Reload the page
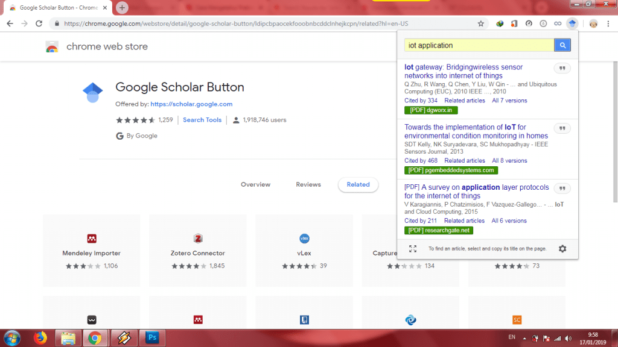 [39, 23]
